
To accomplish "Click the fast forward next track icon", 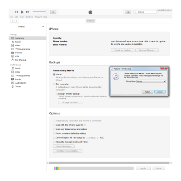I will coord(28,12).
